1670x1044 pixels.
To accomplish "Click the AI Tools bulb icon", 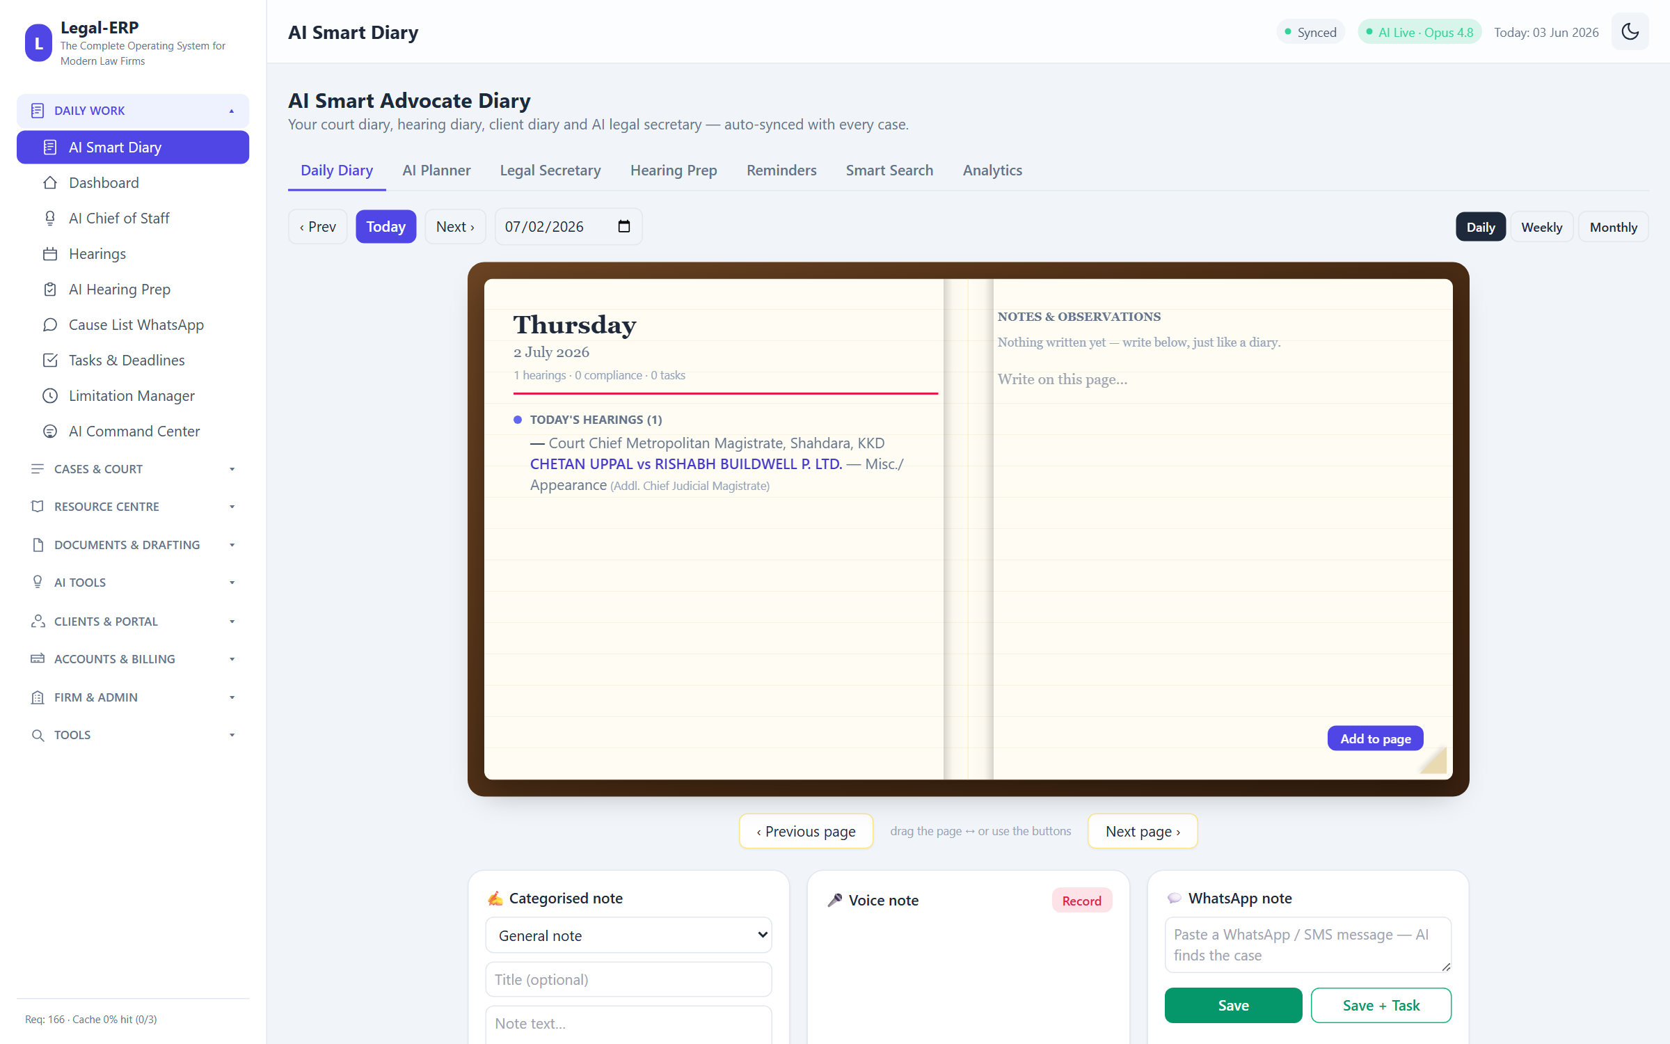I will point(38,582).
